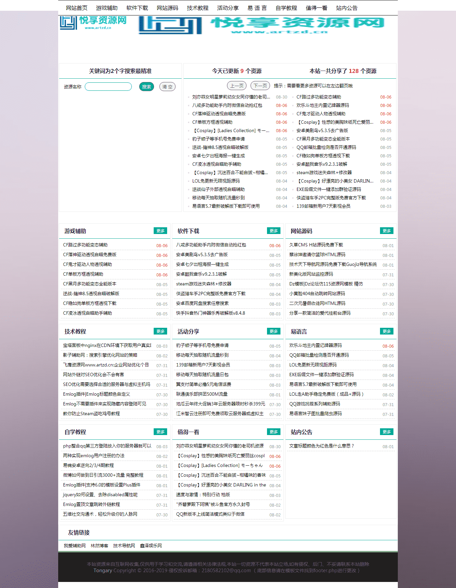Open 更多 for the 网站源码 section

tap(387, 231)
